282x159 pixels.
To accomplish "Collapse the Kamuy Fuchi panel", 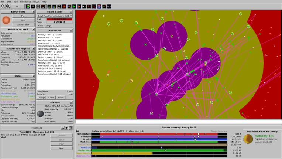I will 34,12.
